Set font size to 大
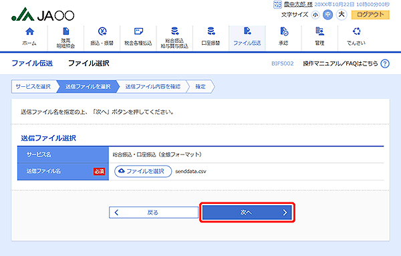The width and height of the screenshot is (401, 256). 342,14
